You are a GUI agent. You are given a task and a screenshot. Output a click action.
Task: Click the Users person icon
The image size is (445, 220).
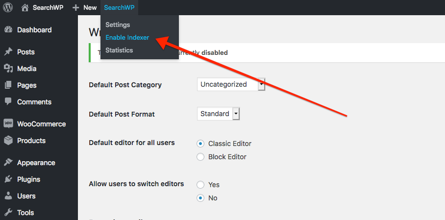(8, 196)
